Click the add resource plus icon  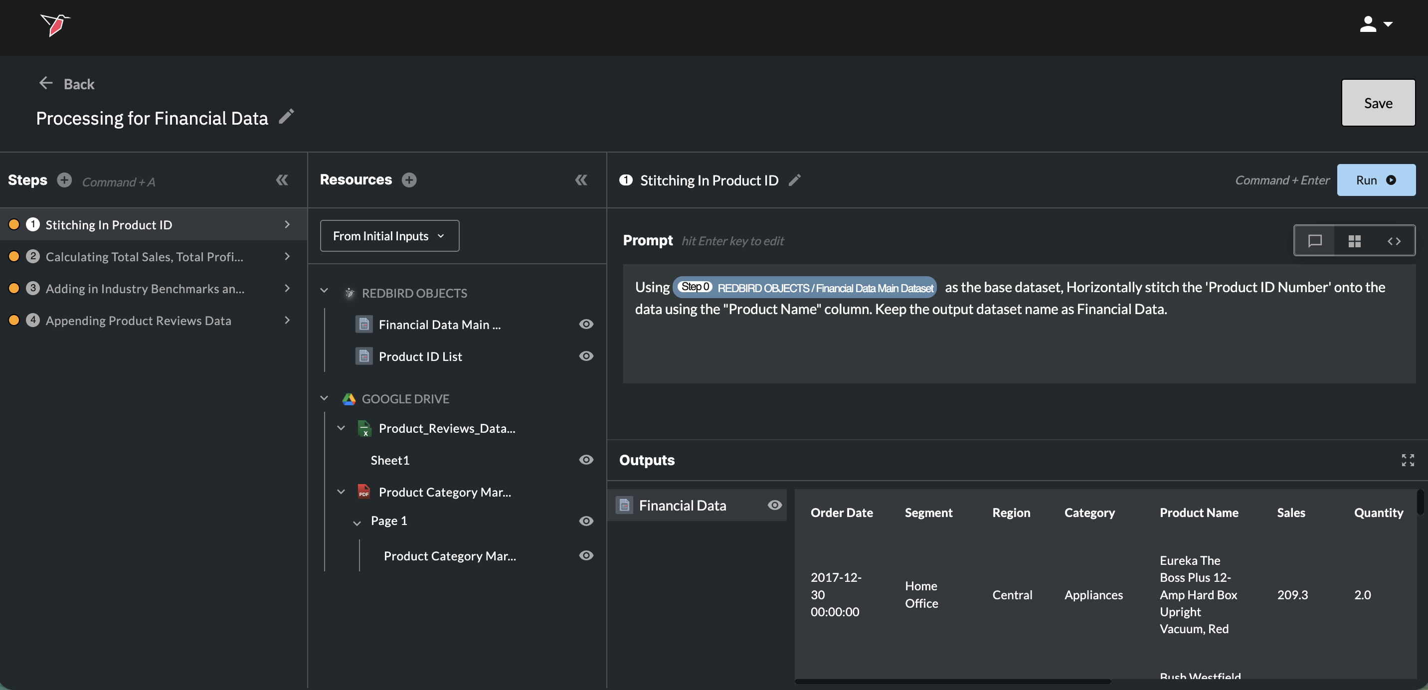409,180
